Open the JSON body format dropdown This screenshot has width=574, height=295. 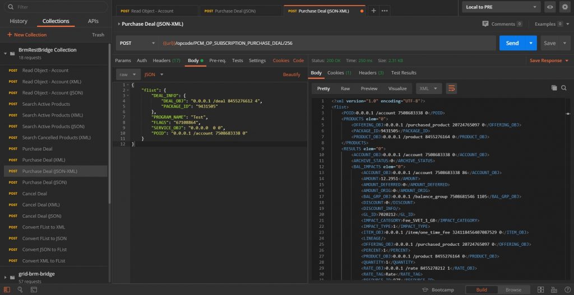[x=154, y=74]
